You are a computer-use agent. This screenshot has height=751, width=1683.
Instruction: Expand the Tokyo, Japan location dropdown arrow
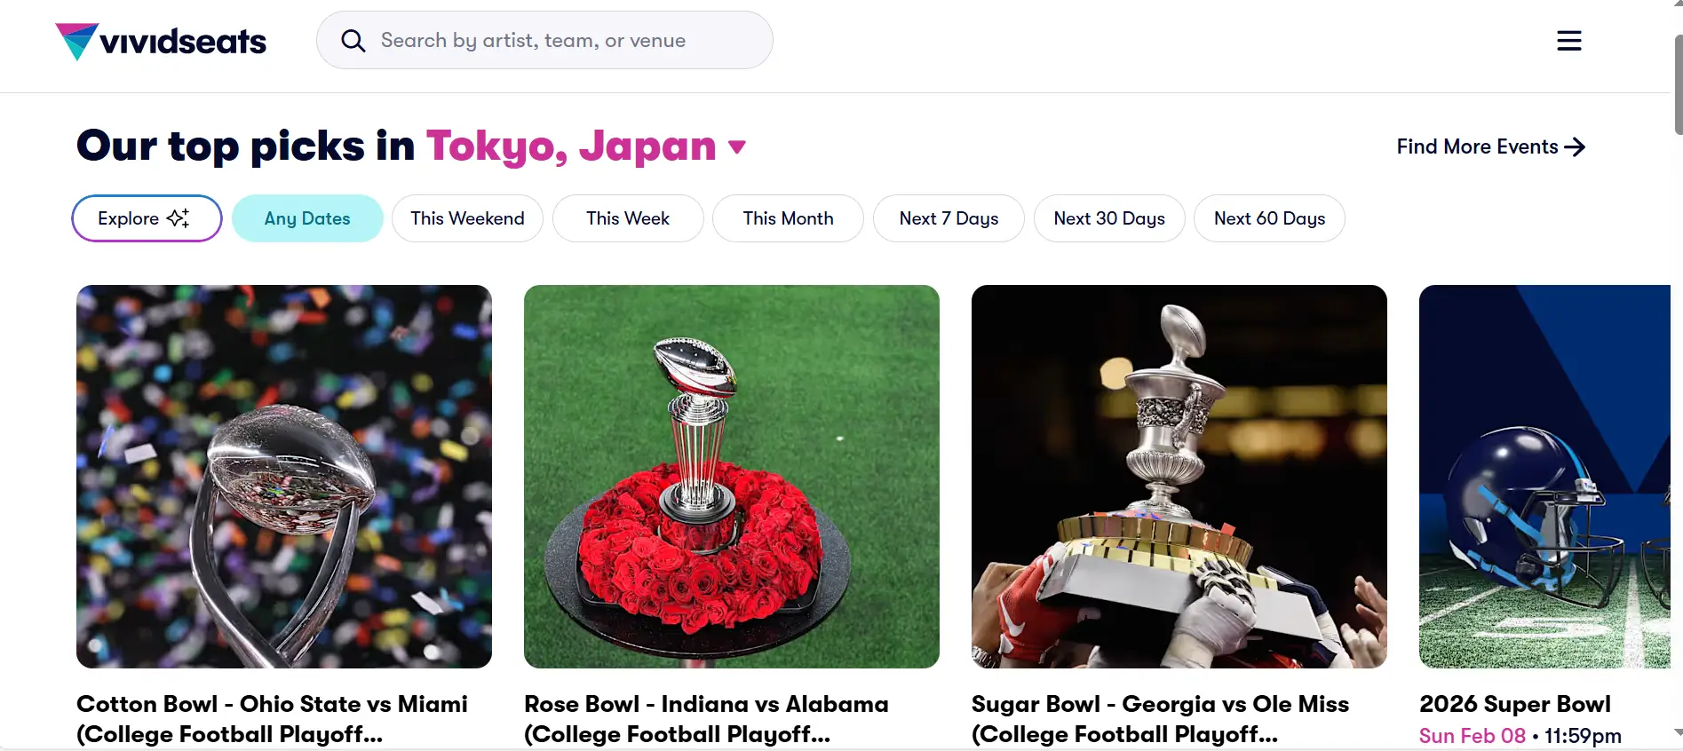tap(737, 147)
